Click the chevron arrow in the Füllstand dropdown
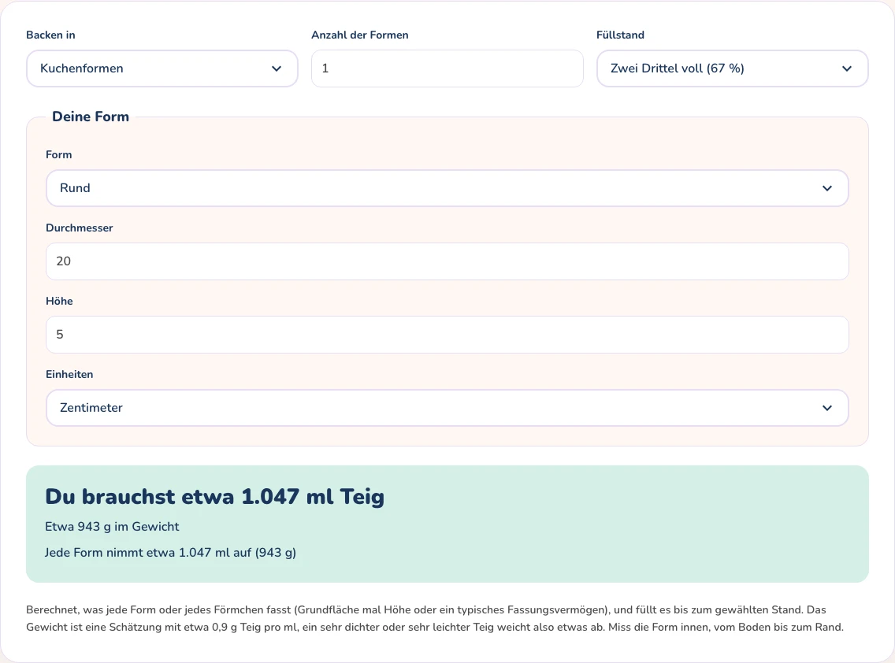This screenshot has width=895, height=663. point(847,69)
